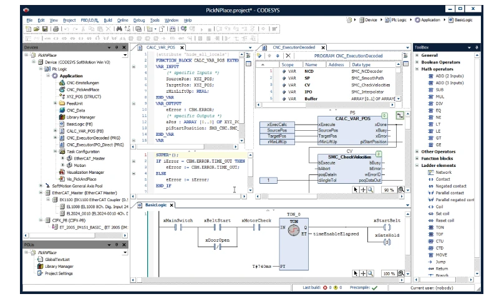Select the Coil ladder element
Viewport: 499px width, 299px height.
[435, 207]
